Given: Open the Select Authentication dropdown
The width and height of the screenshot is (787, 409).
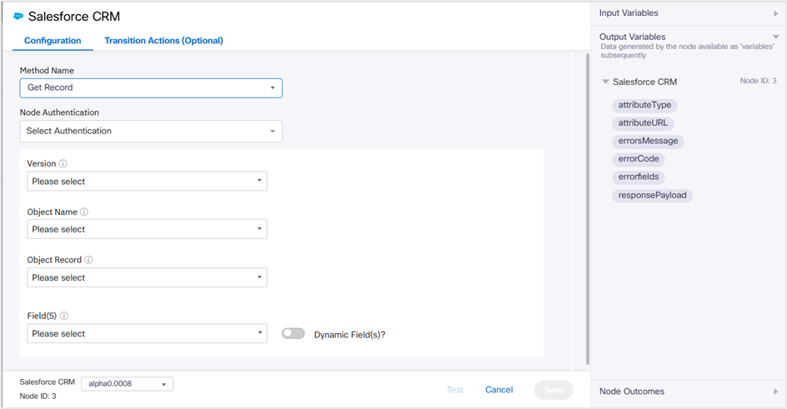Looking at the screenshot, I should coord(151,132).
